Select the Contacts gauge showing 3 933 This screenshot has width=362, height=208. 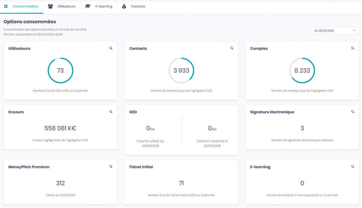click(181, 71)
